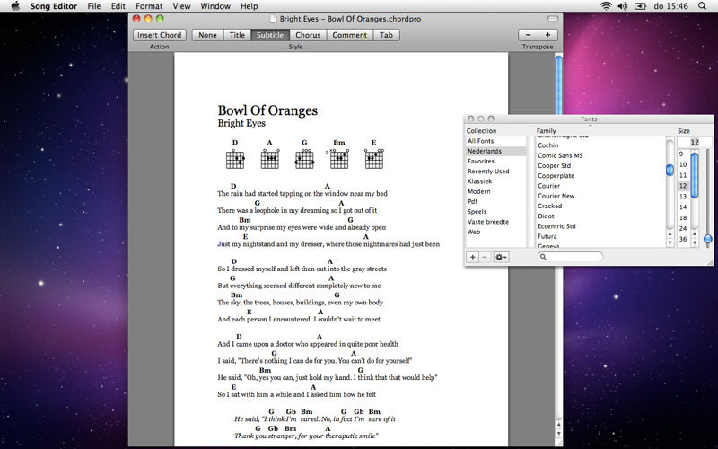The width and height of the screenshot is (718, 449).
Task: Select font size 24 in list
Action: [683, 228]
